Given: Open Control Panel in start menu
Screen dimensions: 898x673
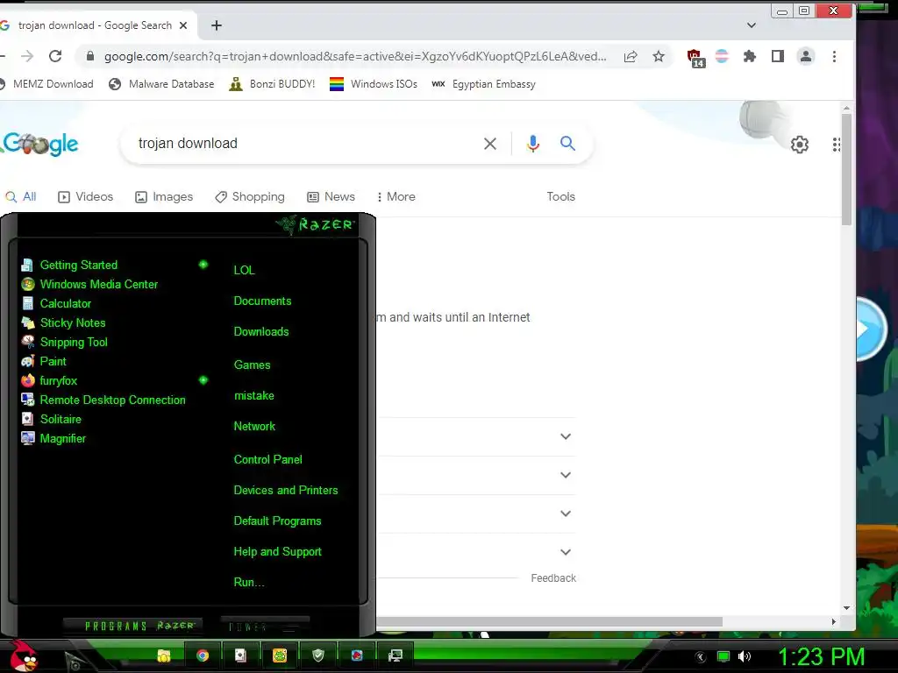Looking at the screenshot, I should 267,459.
